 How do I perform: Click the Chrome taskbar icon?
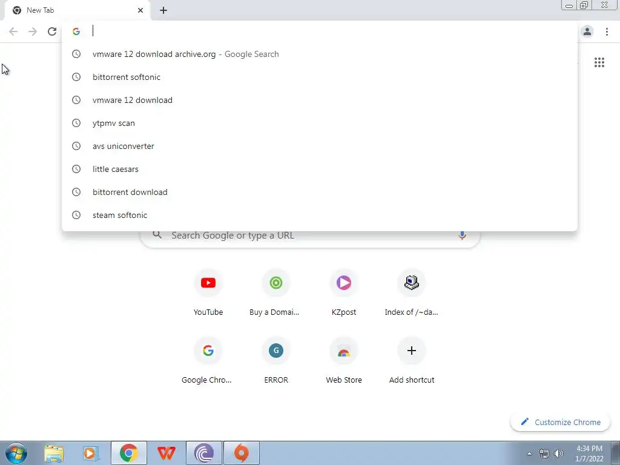click(x=128, y=453)
